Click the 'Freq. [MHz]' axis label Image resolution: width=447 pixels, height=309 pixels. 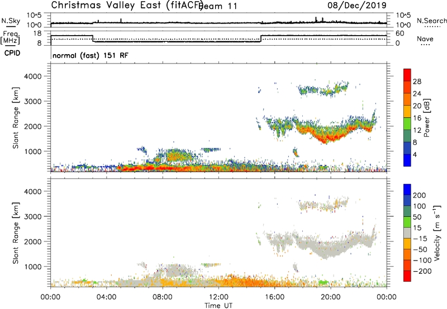11,37
